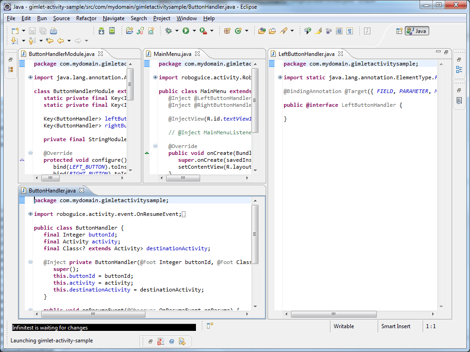Expand import block in ButtonHandler.java editor
Image resolution: width=470 pixels, height=352 pixels.
(x=30, y=214)
